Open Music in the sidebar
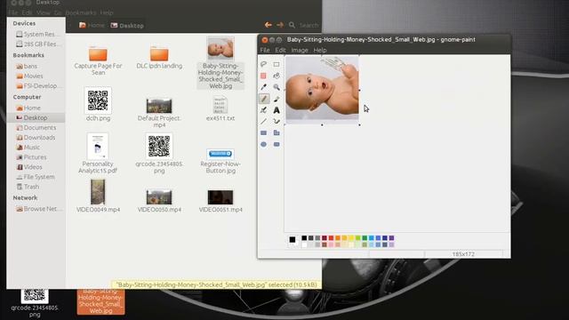This screenshot has width=569, height=320. [x=28, y=147]
